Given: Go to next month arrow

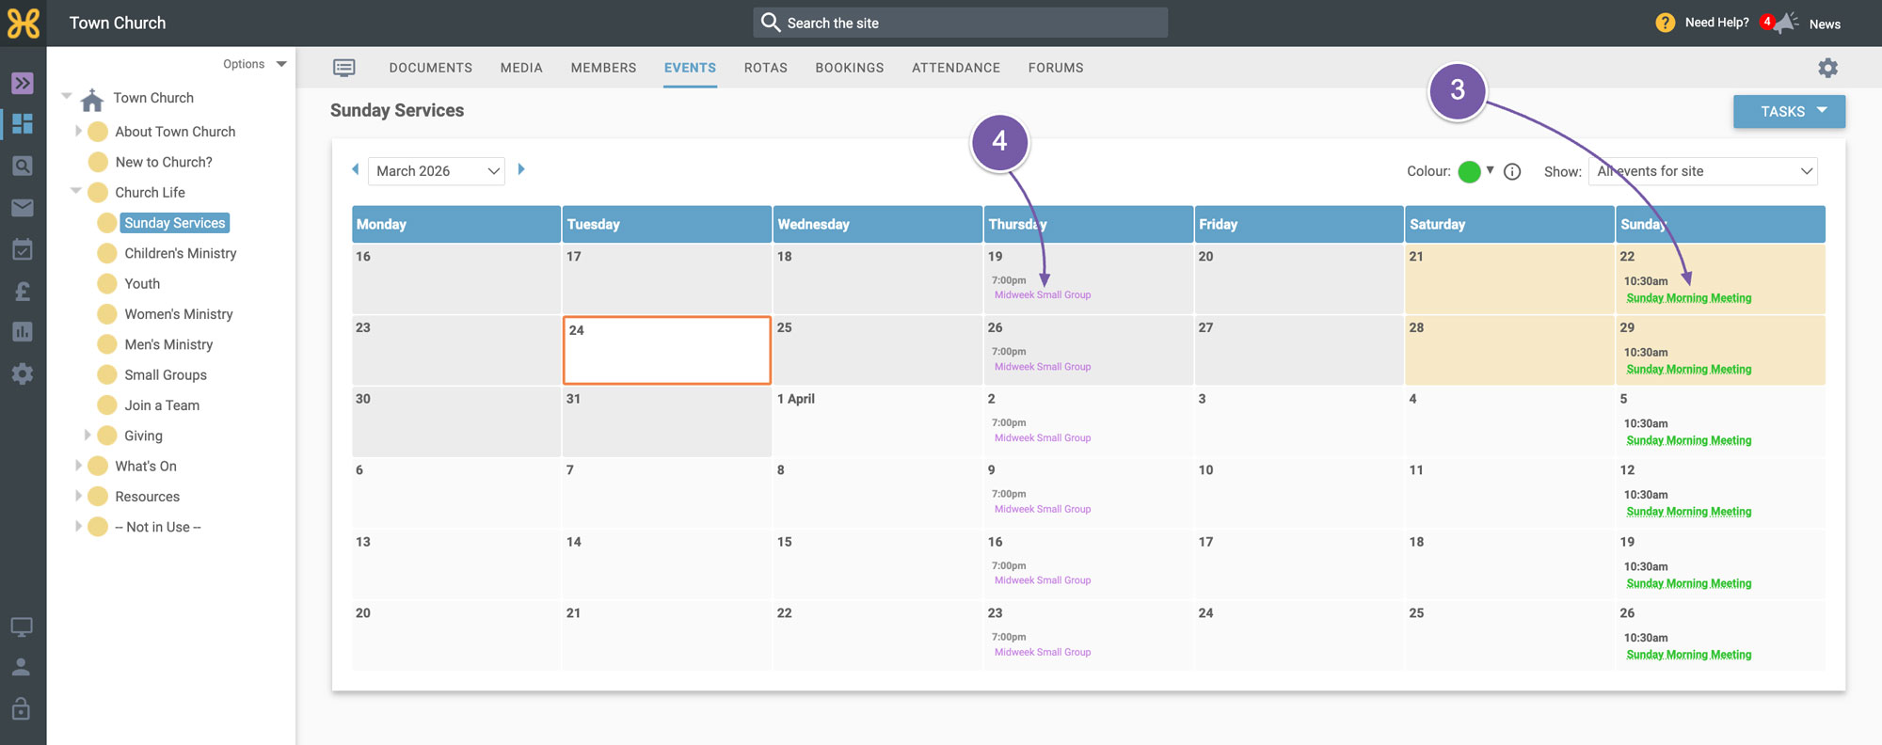Looking at the screenshot, I should tap(521, 169).
